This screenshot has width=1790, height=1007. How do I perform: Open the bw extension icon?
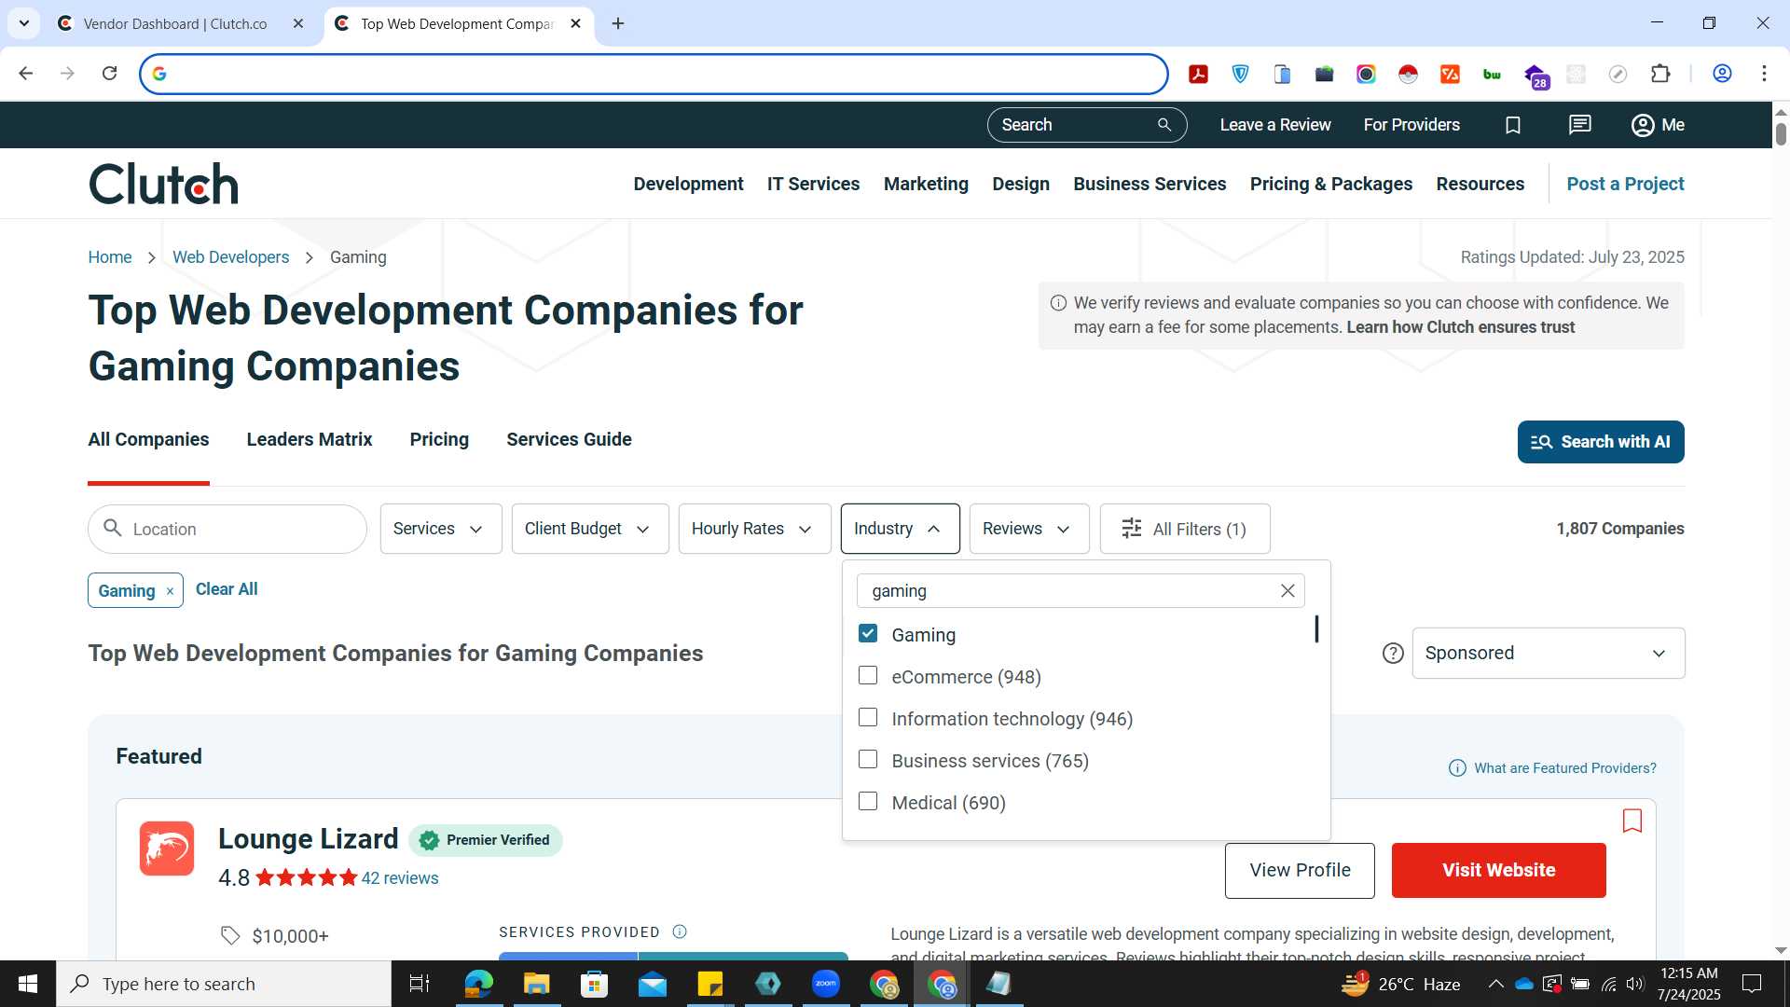pos(1492,74)
